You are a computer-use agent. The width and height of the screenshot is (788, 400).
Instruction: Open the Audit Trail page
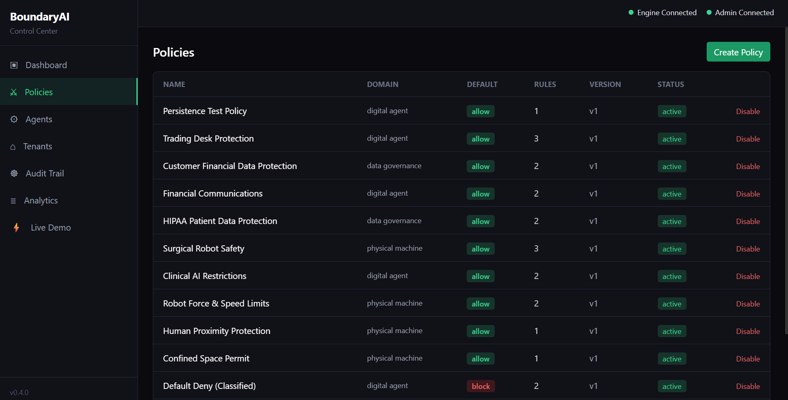[45, 174]
